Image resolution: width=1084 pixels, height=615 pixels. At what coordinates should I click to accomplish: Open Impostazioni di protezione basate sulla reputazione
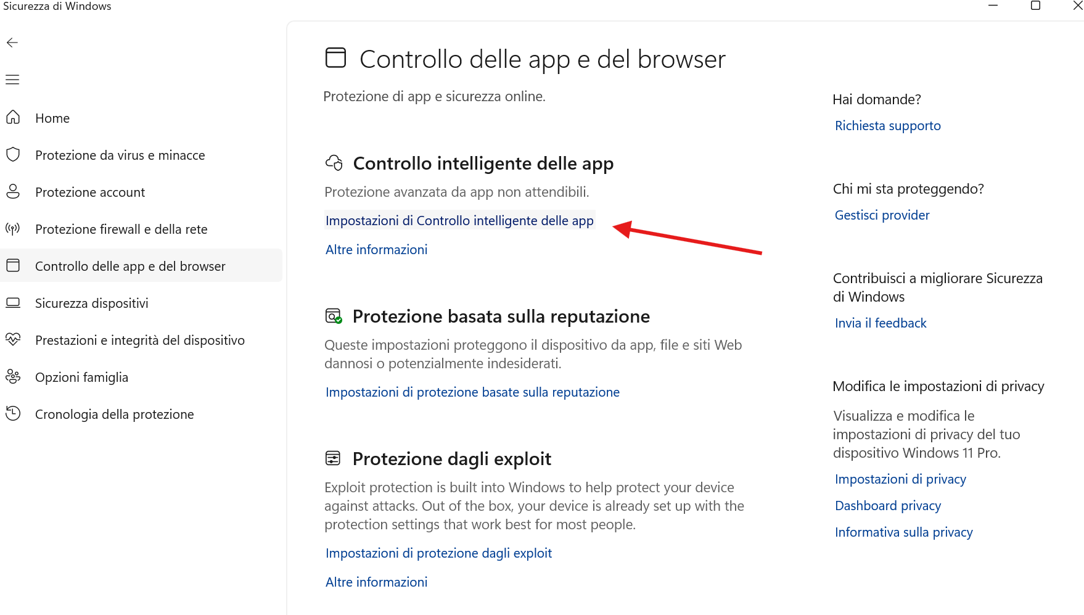473,392
